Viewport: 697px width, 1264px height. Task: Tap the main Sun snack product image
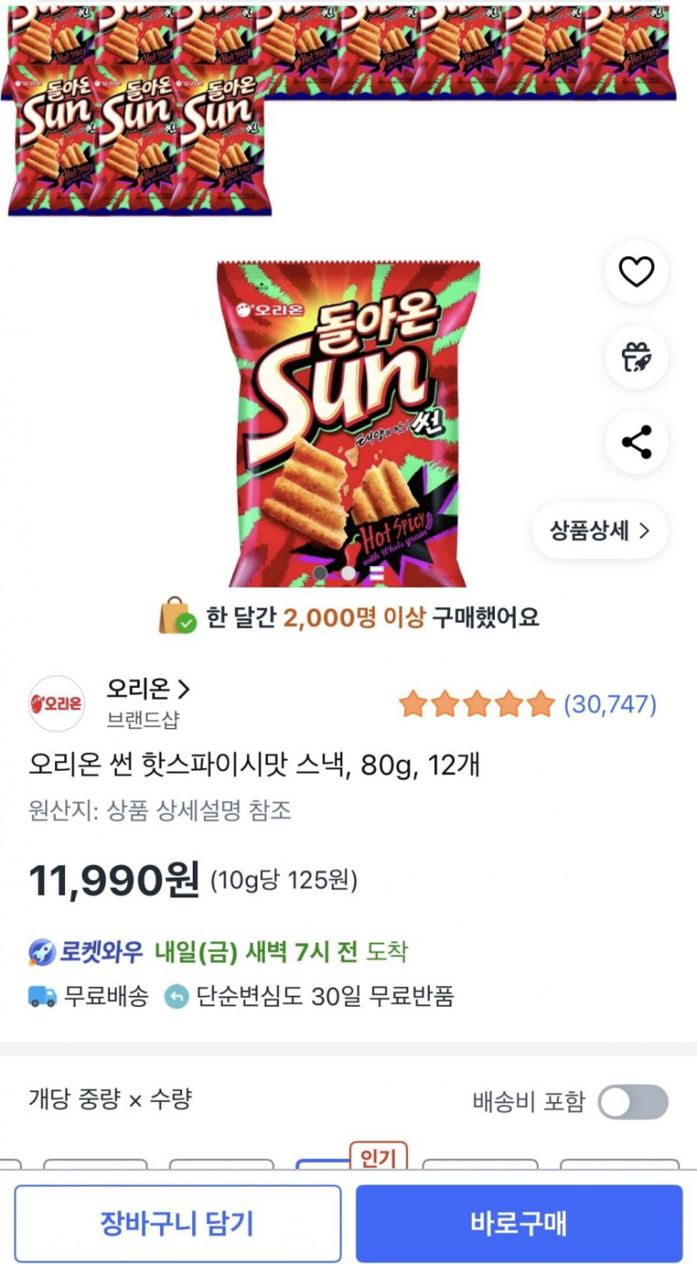click(348, 417)
